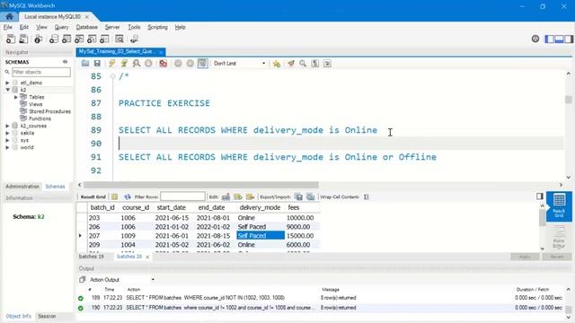This screenshot has width=575, height=323.
Task: Create a new table icon
Action: point(66,39)
